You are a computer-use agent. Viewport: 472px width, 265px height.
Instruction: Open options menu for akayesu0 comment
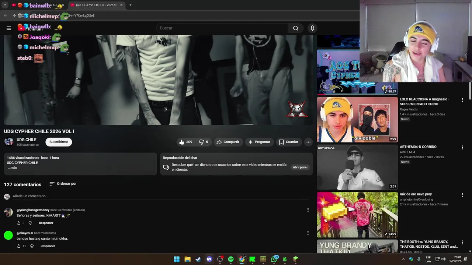pyautogui.click(x=308, y=233)
